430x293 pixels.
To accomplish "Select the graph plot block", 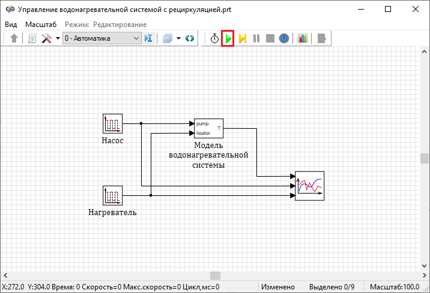I will (310, 186).
